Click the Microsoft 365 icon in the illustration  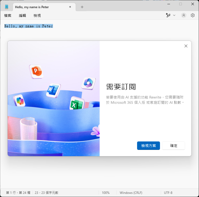click(89, 83)
